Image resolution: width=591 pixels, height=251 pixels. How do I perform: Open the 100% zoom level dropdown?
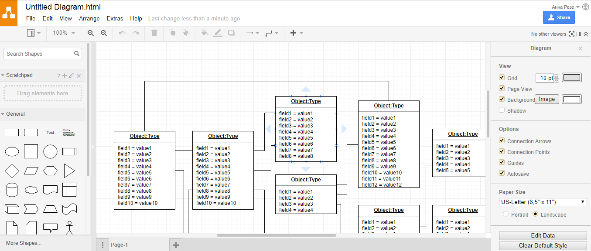pos(64,33)
